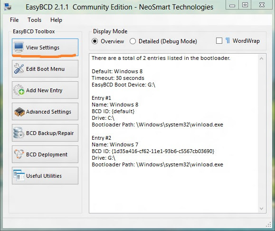Open BCD Backup/Repair button label

tap(50, 133)
